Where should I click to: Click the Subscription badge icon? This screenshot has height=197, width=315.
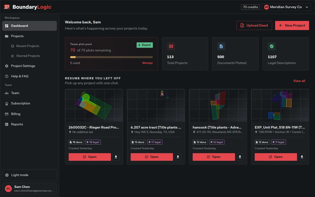(x=7, y=103)
